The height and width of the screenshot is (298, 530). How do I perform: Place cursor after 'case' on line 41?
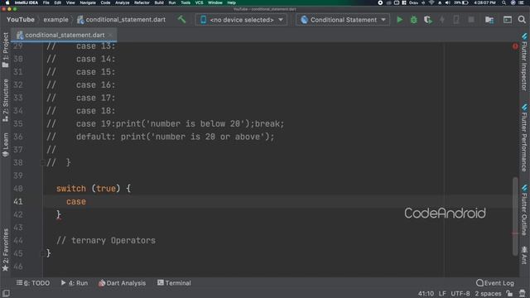coord(86,202)
